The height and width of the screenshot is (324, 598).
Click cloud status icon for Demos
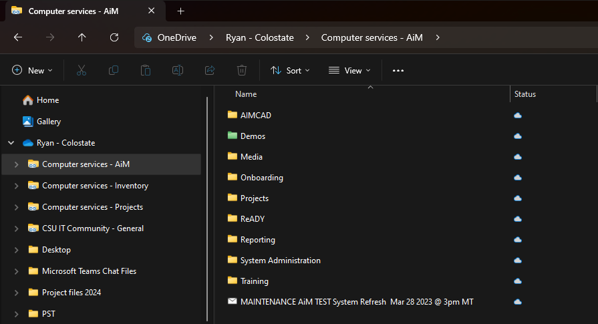518,136
